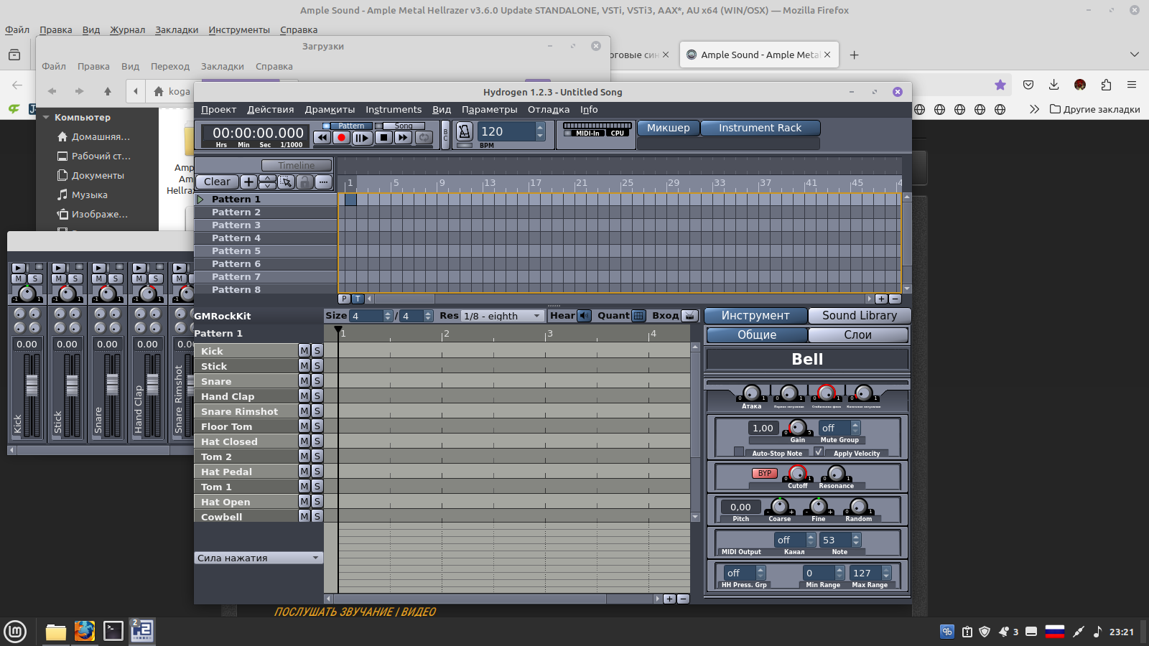
Task: Open the Сила нажатия property dropdown
Action: coord(259,558)
